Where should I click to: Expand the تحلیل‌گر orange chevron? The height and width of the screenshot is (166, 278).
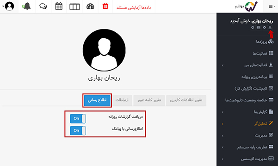pos(222,124)
